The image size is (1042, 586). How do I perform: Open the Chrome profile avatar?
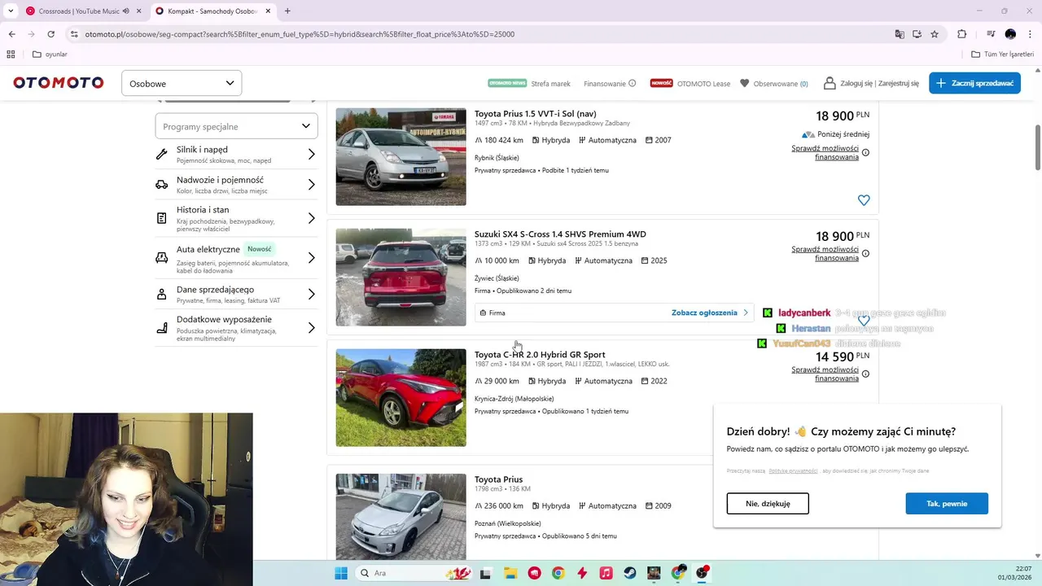click(1010, 34)
